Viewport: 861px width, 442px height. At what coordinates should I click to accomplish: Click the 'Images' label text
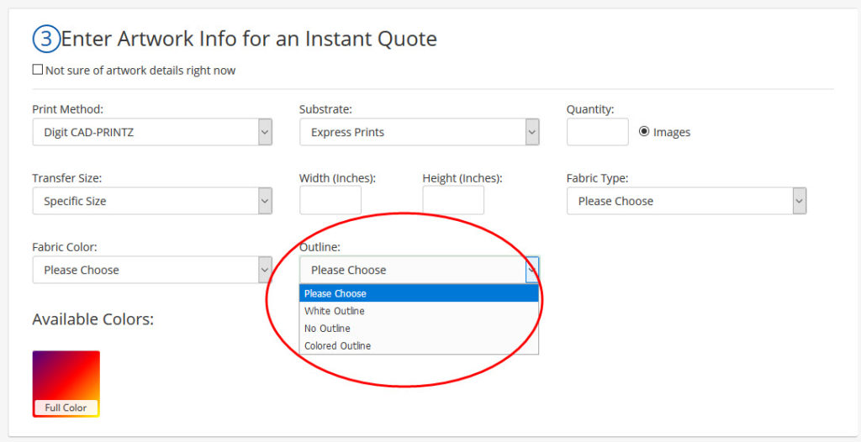pos(672,132)
